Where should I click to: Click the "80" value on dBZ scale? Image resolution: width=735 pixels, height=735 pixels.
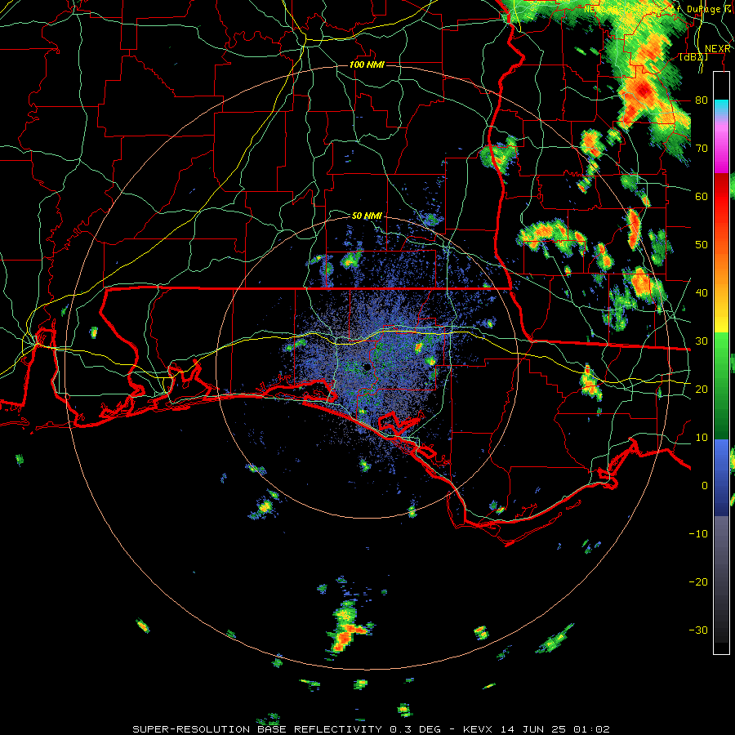(x=702, y=100)
